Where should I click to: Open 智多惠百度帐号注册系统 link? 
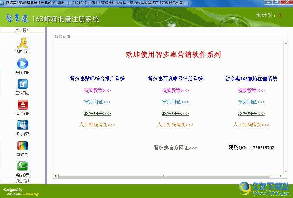175,78
